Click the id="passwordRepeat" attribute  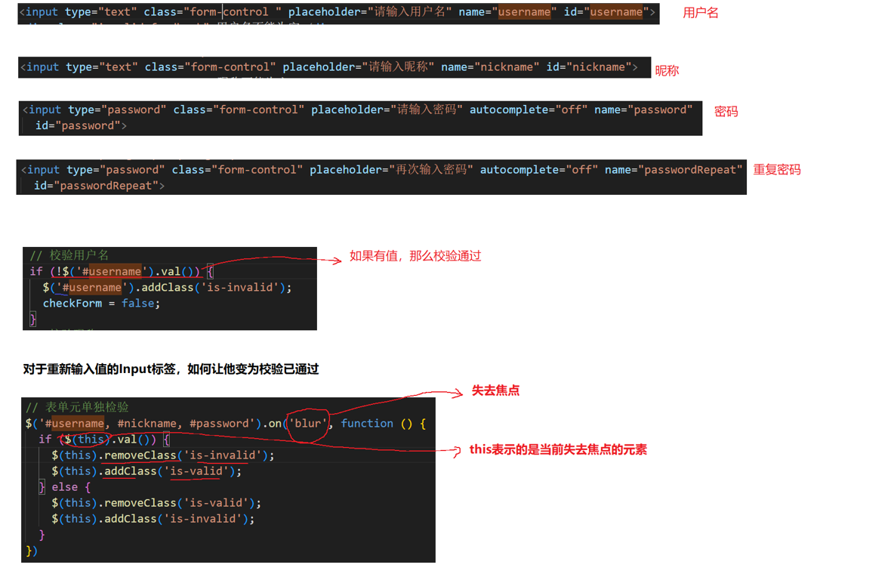(96, 186)
